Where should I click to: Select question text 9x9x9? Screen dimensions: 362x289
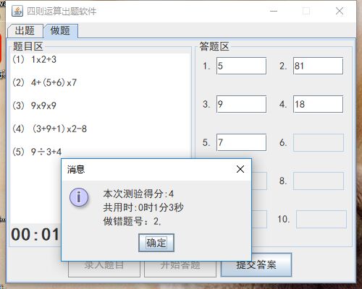click(43, 105)
